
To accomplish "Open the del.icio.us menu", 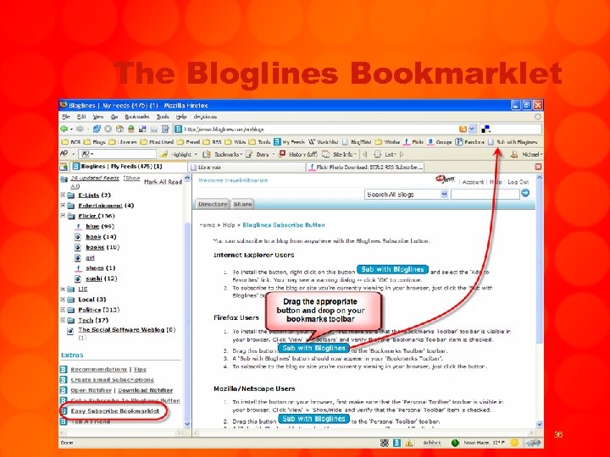I will pos(205,117).
